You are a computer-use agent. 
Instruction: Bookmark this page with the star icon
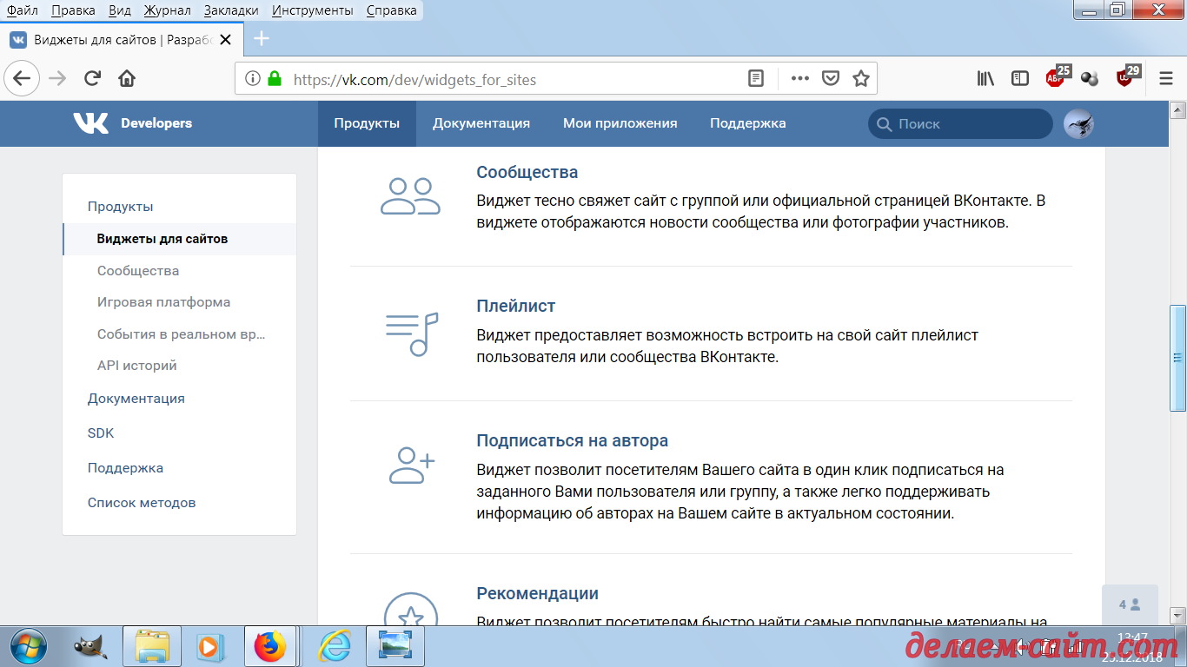(860, 79)
